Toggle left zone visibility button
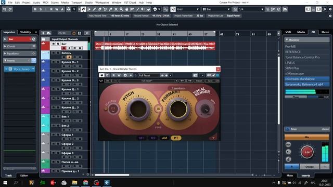Screen dimensions: 333x187 308,9
